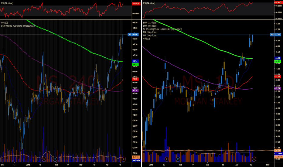Screen dimensions: 283x167
Task: Click the April earnings E marker on left chart
Action: tap(124, 159)
